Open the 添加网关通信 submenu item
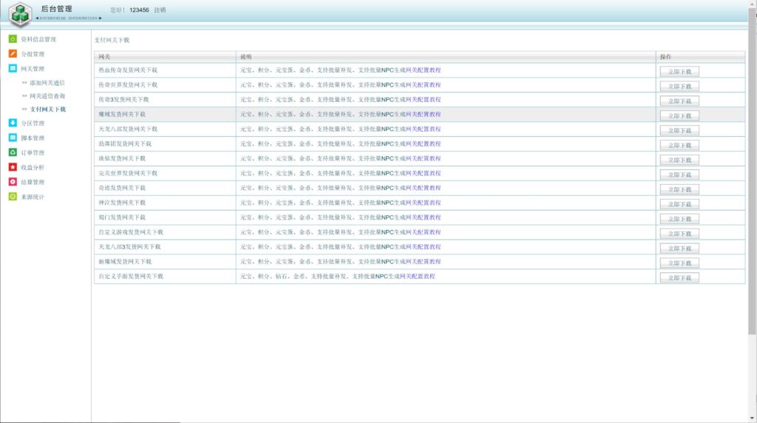Screen dimensions: 757x423 click(x=47, y=83)
